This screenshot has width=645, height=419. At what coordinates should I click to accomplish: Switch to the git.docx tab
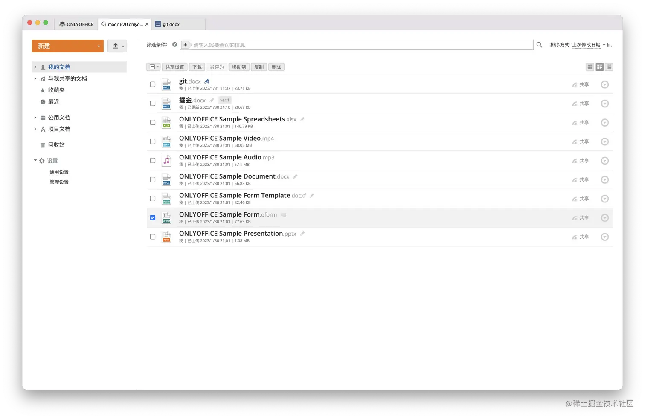(178, 24)
